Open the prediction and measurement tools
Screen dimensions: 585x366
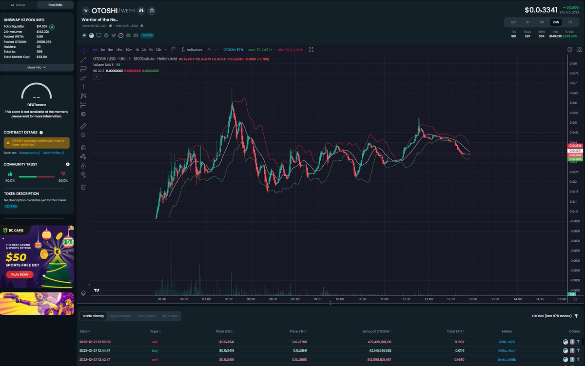83,105
